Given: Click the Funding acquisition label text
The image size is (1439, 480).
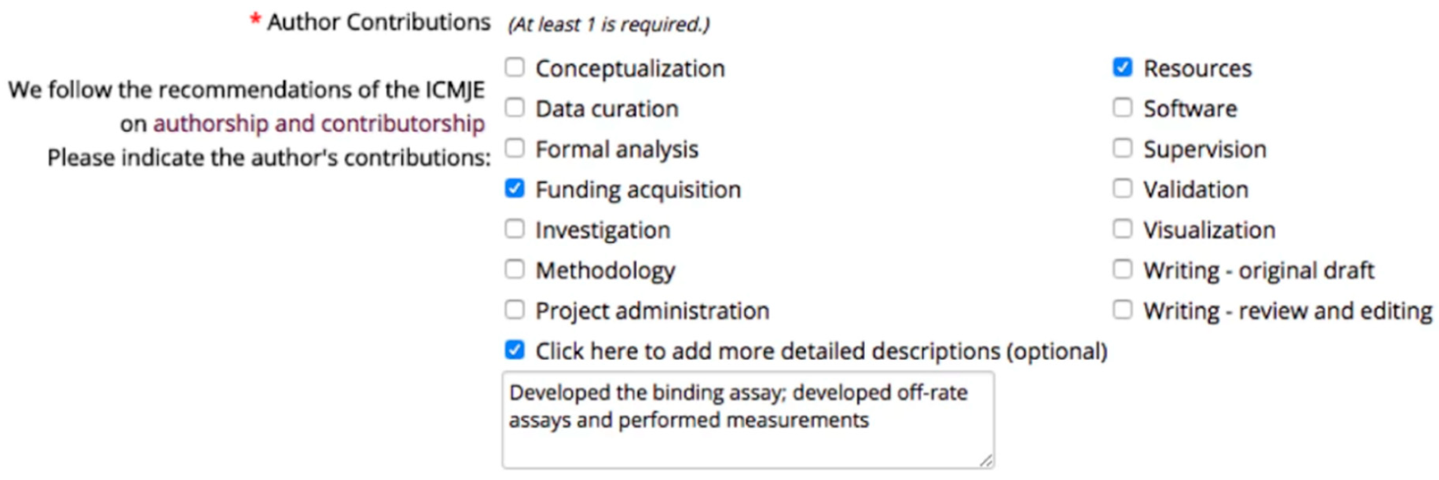Looking at the screenshot, I should 638,190.
